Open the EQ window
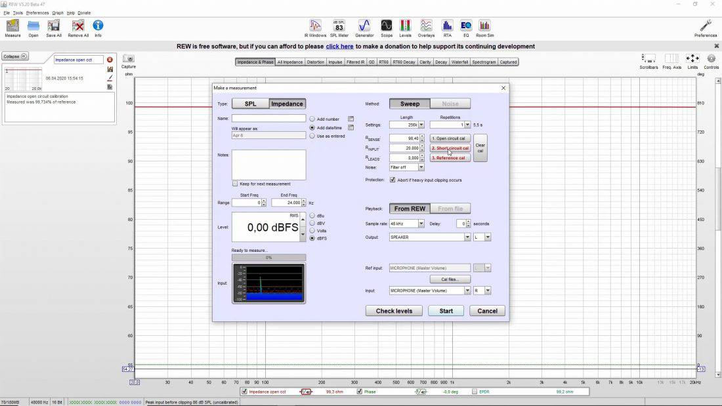 coord(465,28)
